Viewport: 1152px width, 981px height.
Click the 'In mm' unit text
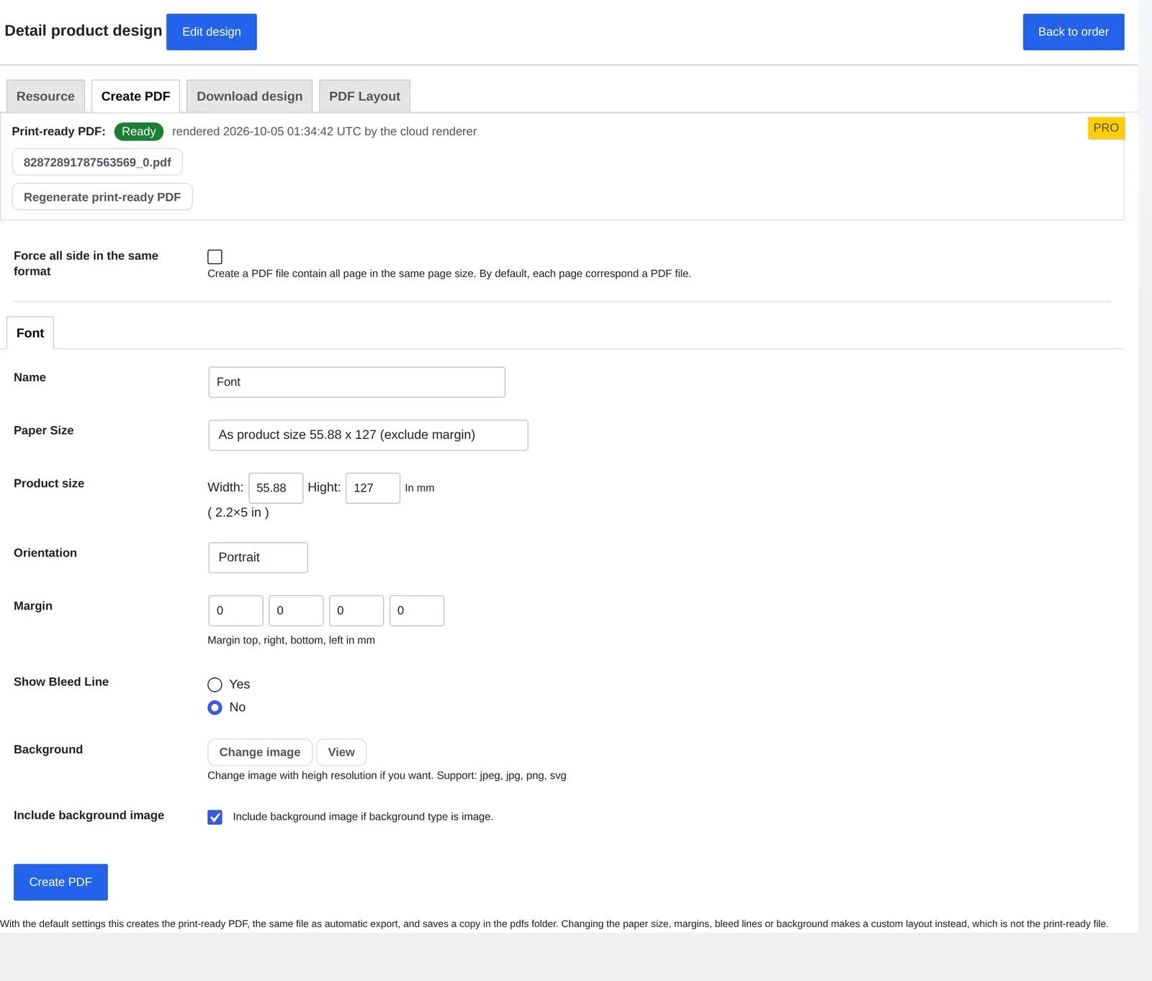click(x=420, y=488)
